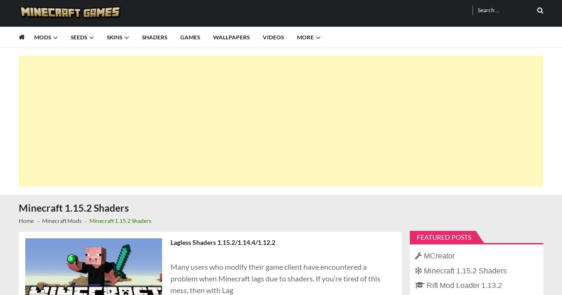Image resolution: width=562 pixels, height=295 pixels.
Task: Open Minecraft 1.15.2 Shaders featured post
Action: point(465,271)
